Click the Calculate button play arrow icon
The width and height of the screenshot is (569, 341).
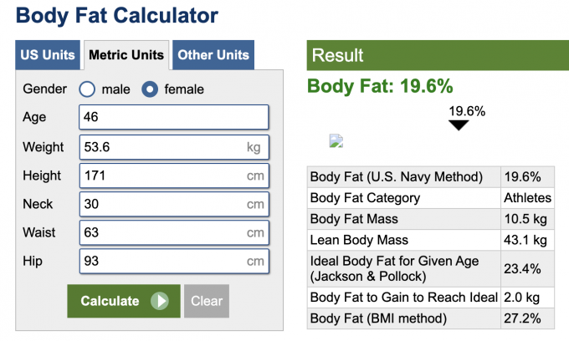pyautogui.click(x=160, y=301)
